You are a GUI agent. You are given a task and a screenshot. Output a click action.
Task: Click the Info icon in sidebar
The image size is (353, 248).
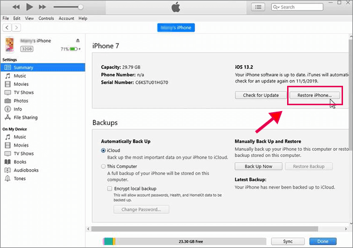click(8, 109)
